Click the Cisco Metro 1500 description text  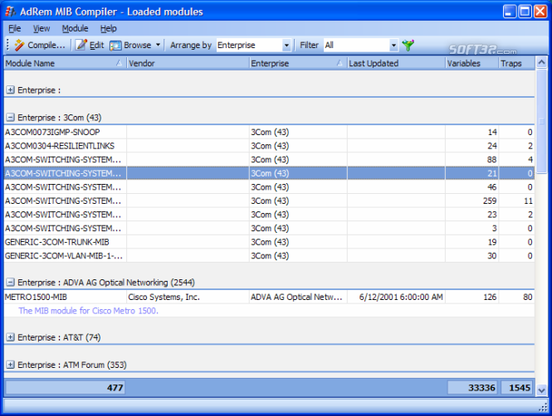[x=88, y=311]
